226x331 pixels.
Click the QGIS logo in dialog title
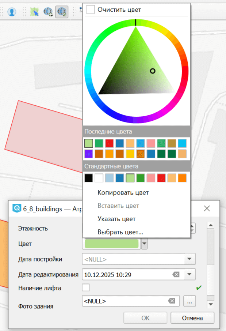[17, 208]
